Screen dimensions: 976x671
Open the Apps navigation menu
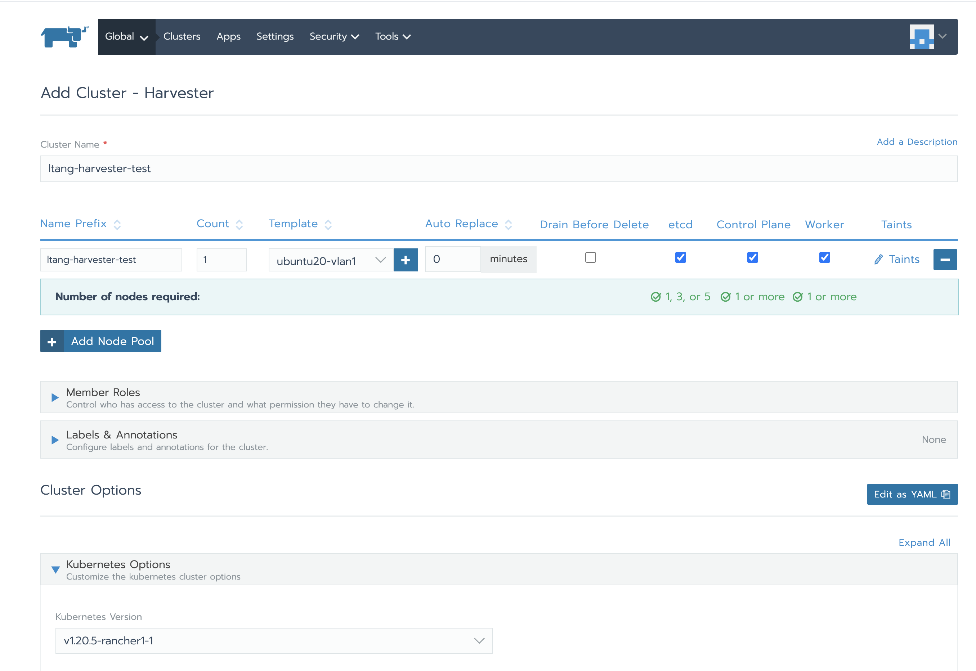pyautogui.click(x=228, y=37)
